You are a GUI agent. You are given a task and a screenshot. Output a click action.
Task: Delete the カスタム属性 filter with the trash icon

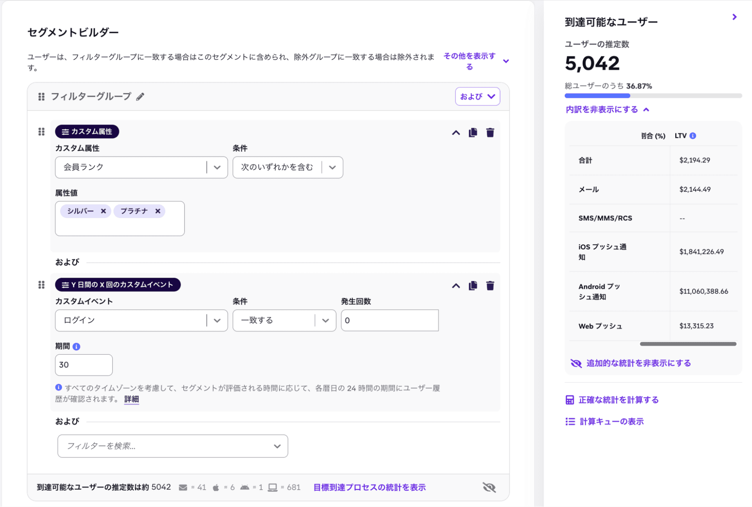pyautogui.click(x=490, y=132)
